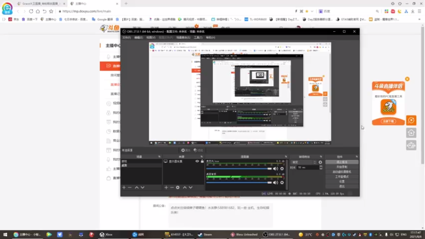Open the OBS View menu
The height and width of the screenshot is (239, 425).
pos(151,38)
